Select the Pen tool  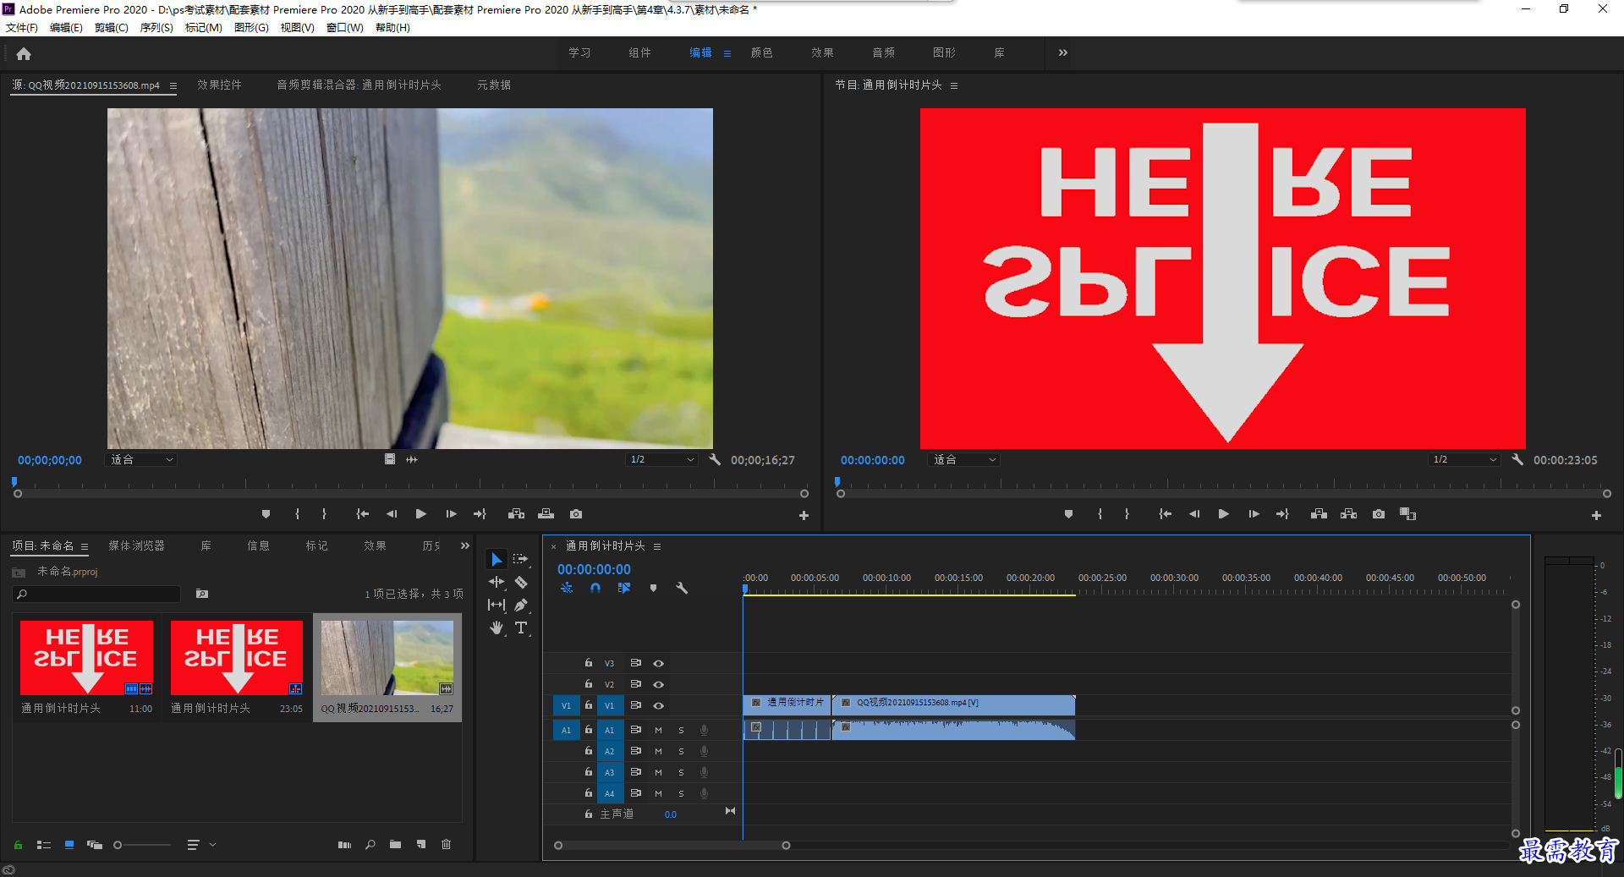pyautogui.click(x=521, y=605)
